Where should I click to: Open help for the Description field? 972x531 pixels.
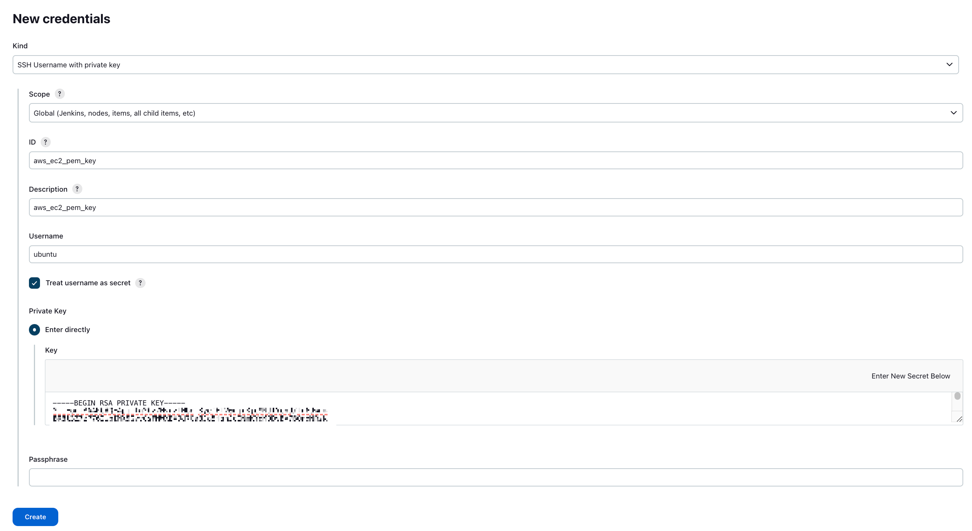pyautogui.click(x=77, y=189)
